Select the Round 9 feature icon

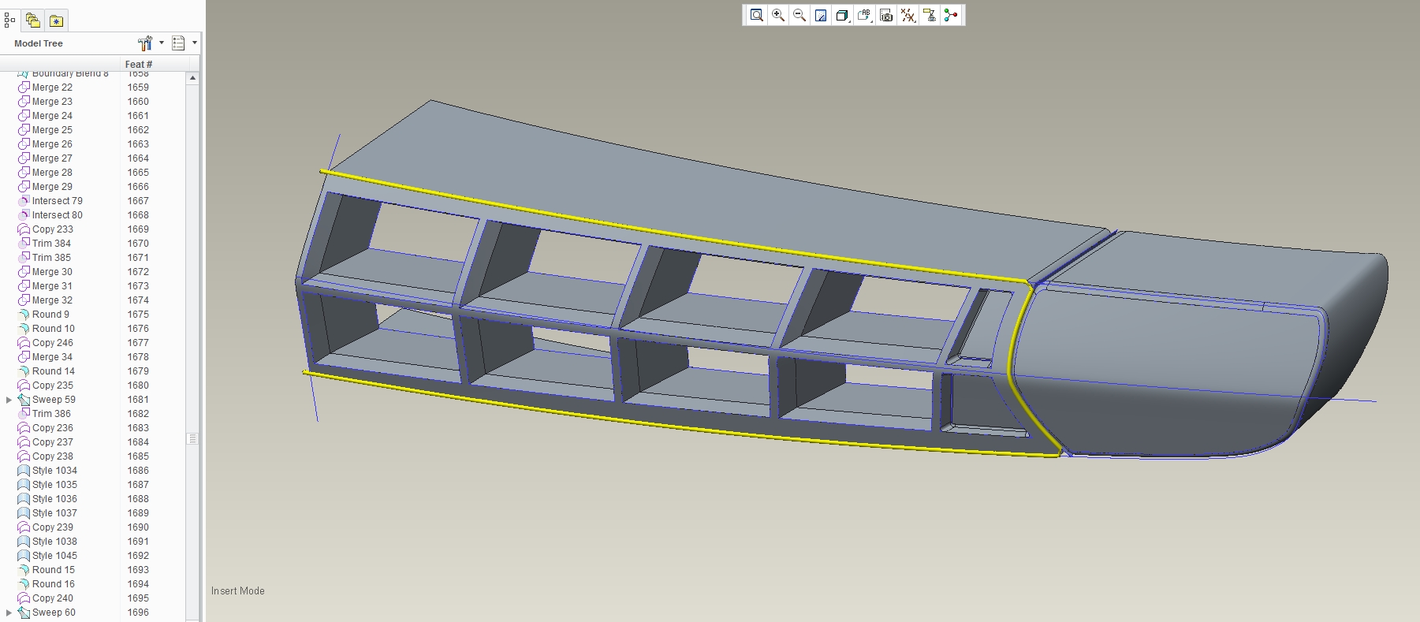tap(24, 315)
